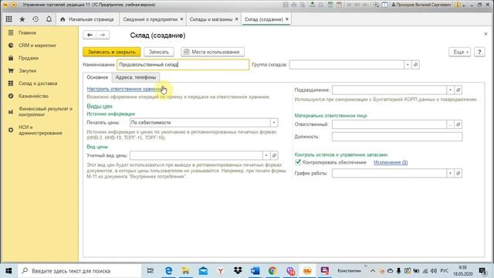Go forward with the right arrow

click(103, 35)
